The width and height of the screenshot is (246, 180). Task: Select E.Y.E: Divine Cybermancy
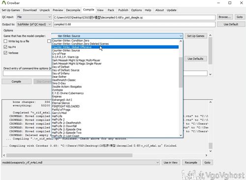click(x=115, y=93)
